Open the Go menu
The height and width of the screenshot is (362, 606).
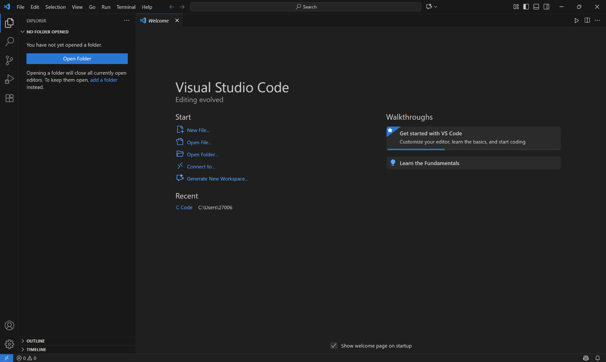click(x=92, y=7)
